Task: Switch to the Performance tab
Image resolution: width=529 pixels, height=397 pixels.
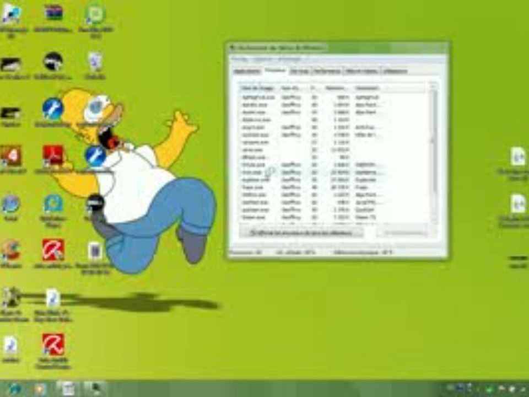Action: (x=327, y=71)
